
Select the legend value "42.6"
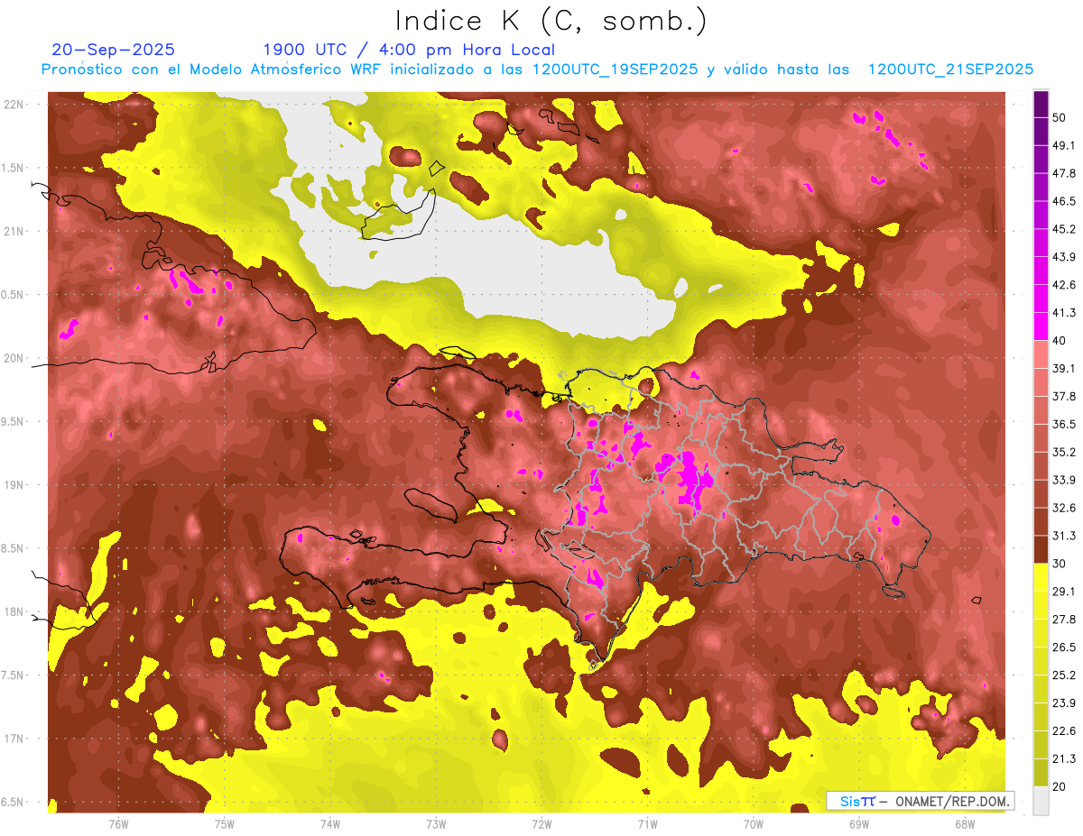click(x=1063, y=285)
